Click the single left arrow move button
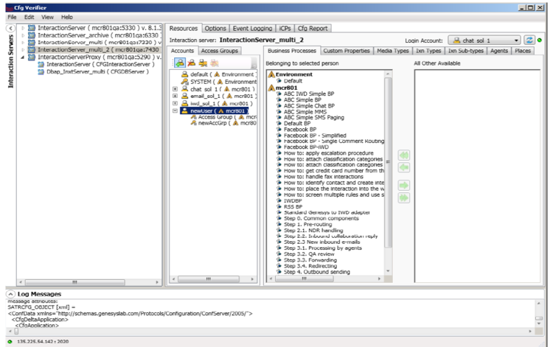The image size is (553, 347). point(404,167)
